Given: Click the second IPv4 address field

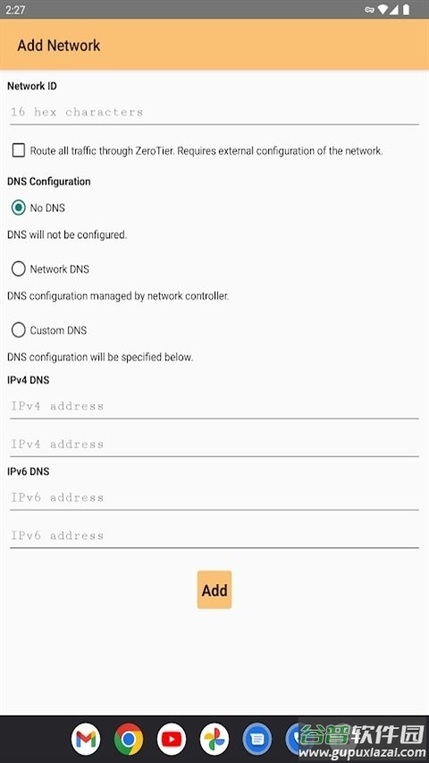Looking at the screenshot, I should pos(214,444).
